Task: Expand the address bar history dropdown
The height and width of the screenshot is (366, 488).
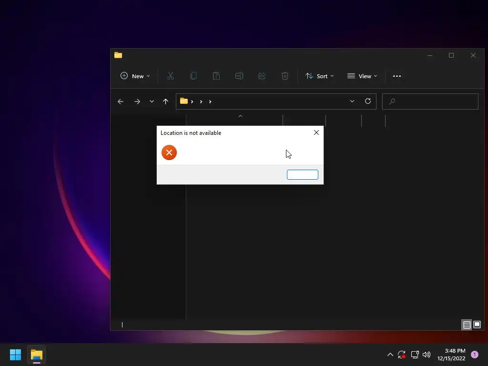Action: (x=352, y=101)
